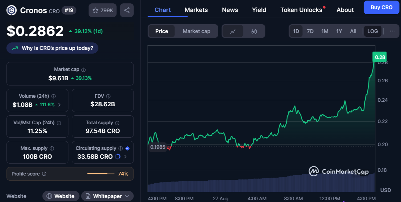Open the chart more options ellipsis
The width and height of the screenshot is (401, 202).
point(392,31)
